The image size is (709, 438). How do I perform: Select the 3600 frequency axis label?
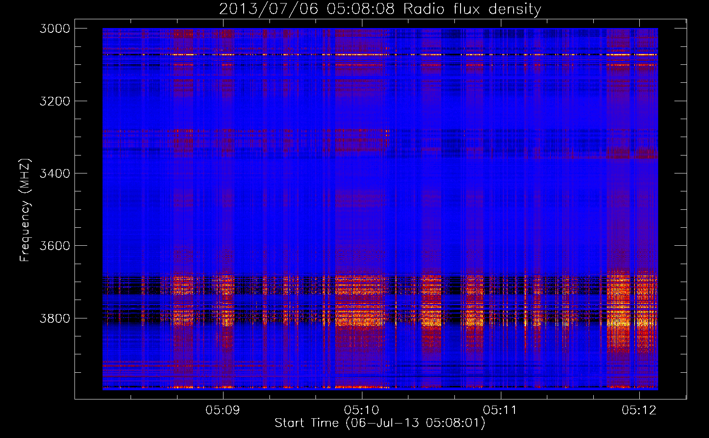pyautogui.click(x=55, y=246)
